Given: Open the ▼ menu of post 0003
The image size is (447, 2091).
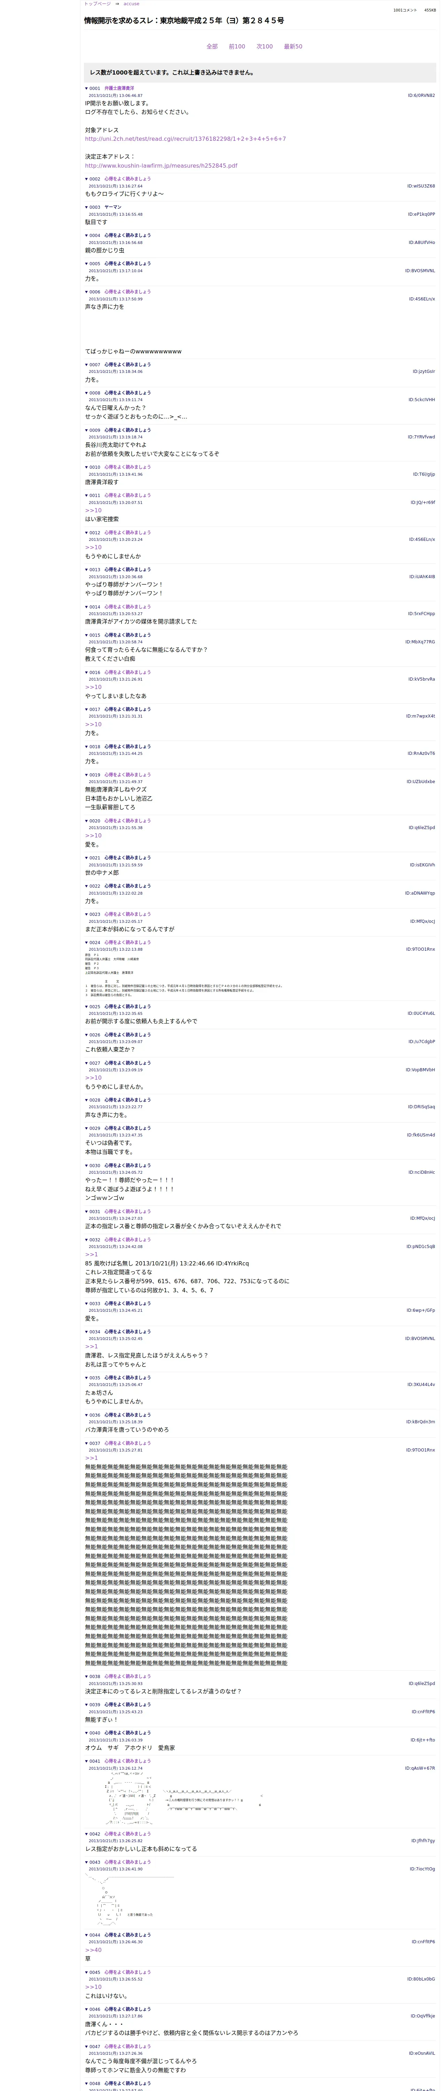Looking at the screenshot, I should click(87, 207).
